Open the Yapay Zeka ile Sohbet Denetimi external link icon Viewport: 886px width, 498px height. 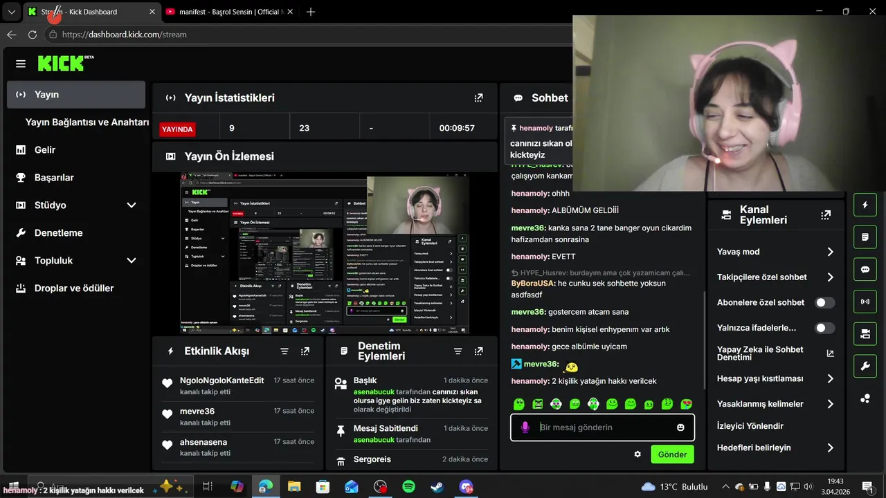(x=831, y=353)
